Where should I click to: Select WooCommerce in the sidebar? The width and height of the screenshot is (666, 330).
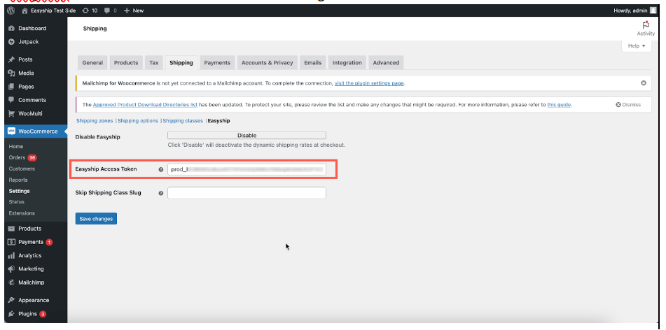[x=36, y=131]
